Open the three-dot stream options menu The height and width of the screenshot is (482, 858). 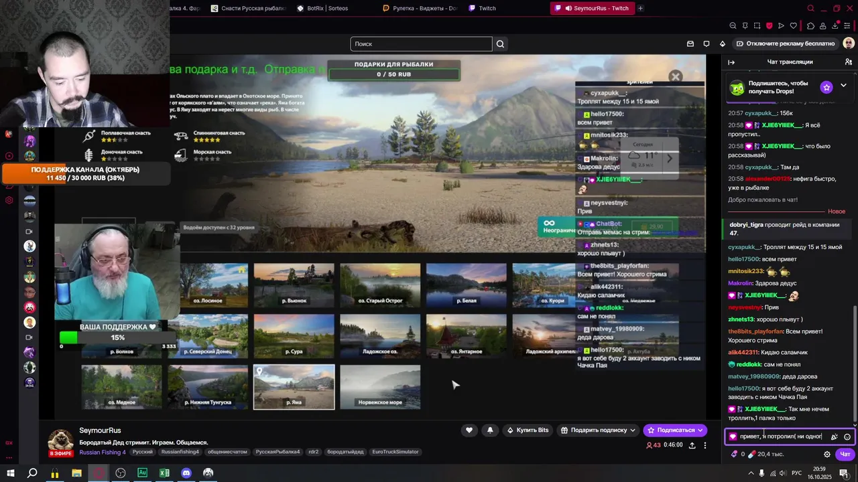pos(704,445)
